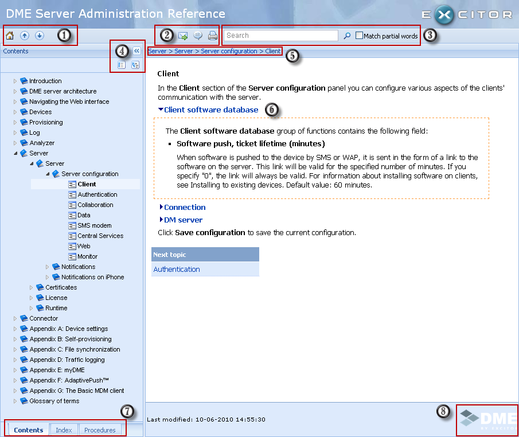The height and width of the screenshot is (437, 519).
Task: Select SMS modem in the contents tree
Action: pos(95,225)
